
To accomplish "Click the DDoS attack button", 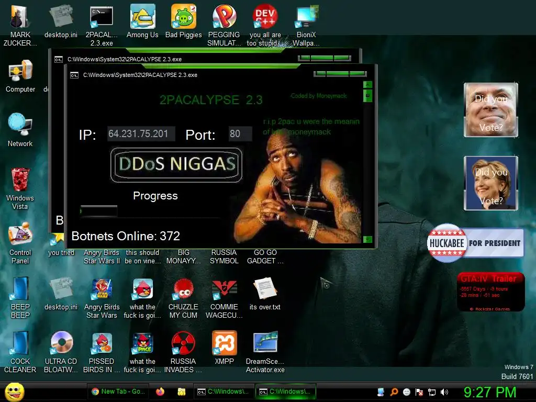I will (x=176, y=165).
